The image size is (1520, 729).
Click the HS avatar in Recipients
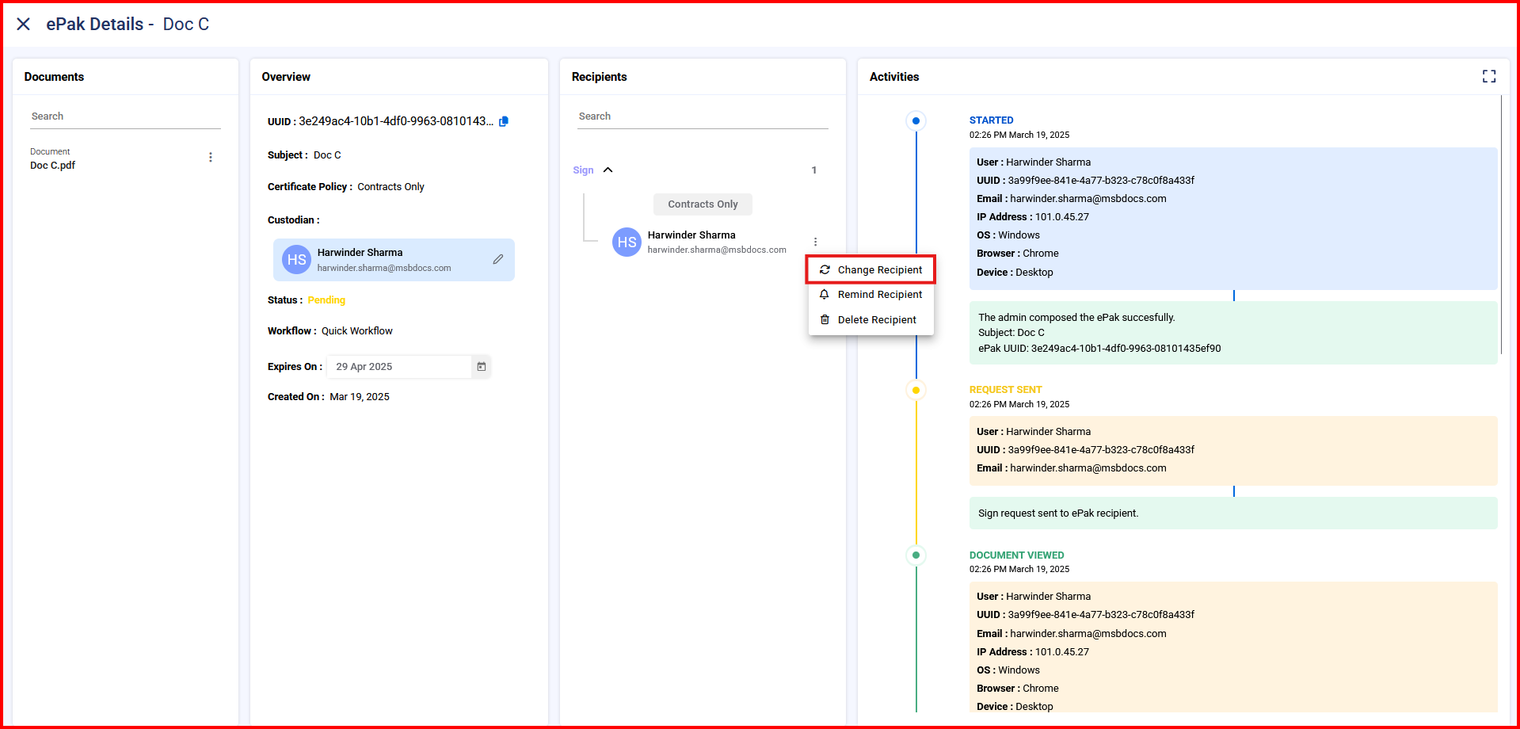627,242
